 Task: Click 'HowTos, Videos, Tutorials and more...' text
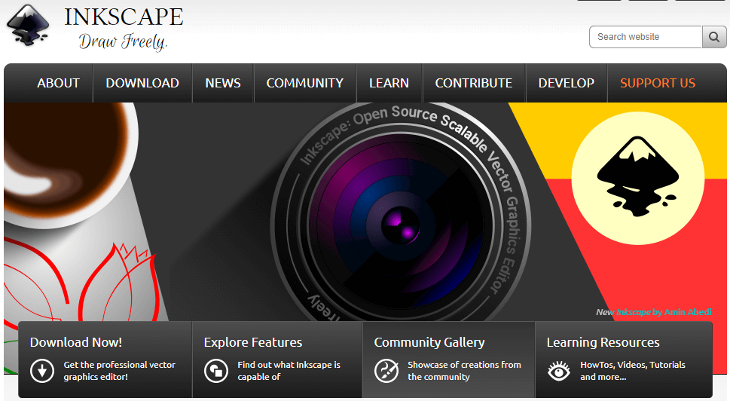pos(633,371)
